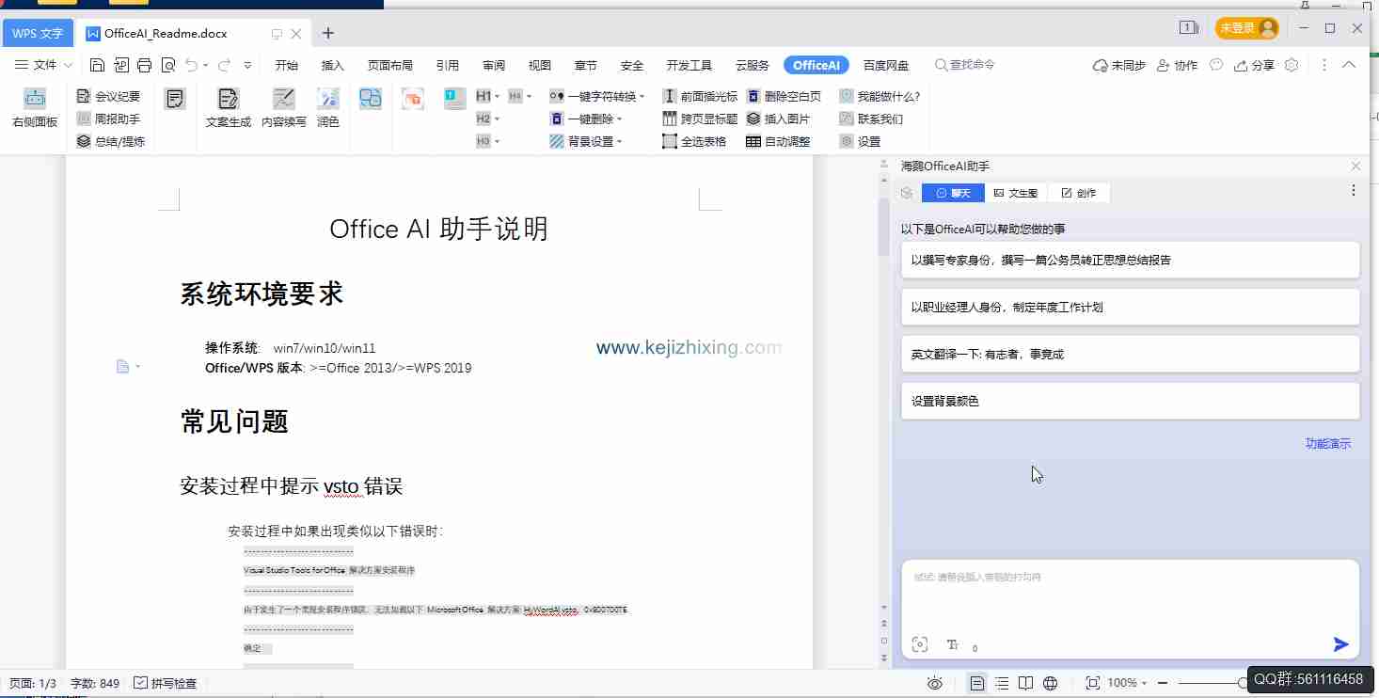The width and height of the screenshot is (1379, 698).
Task: Expand the 背景设置 dropdown
Action: [620, 142]
